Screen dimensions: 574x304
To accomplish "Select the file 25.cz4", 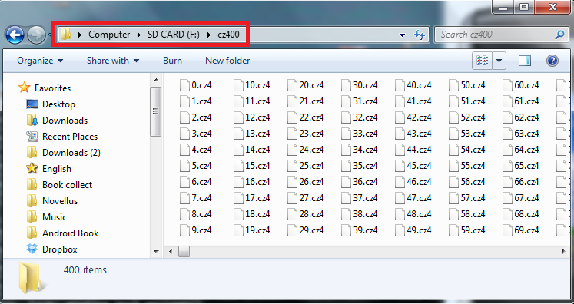I will pos(306,166).
